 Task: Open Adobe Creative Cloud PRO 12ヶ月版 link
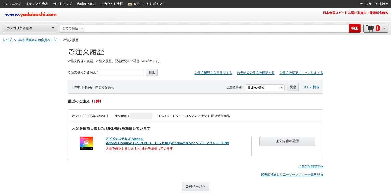pos(167,143)
